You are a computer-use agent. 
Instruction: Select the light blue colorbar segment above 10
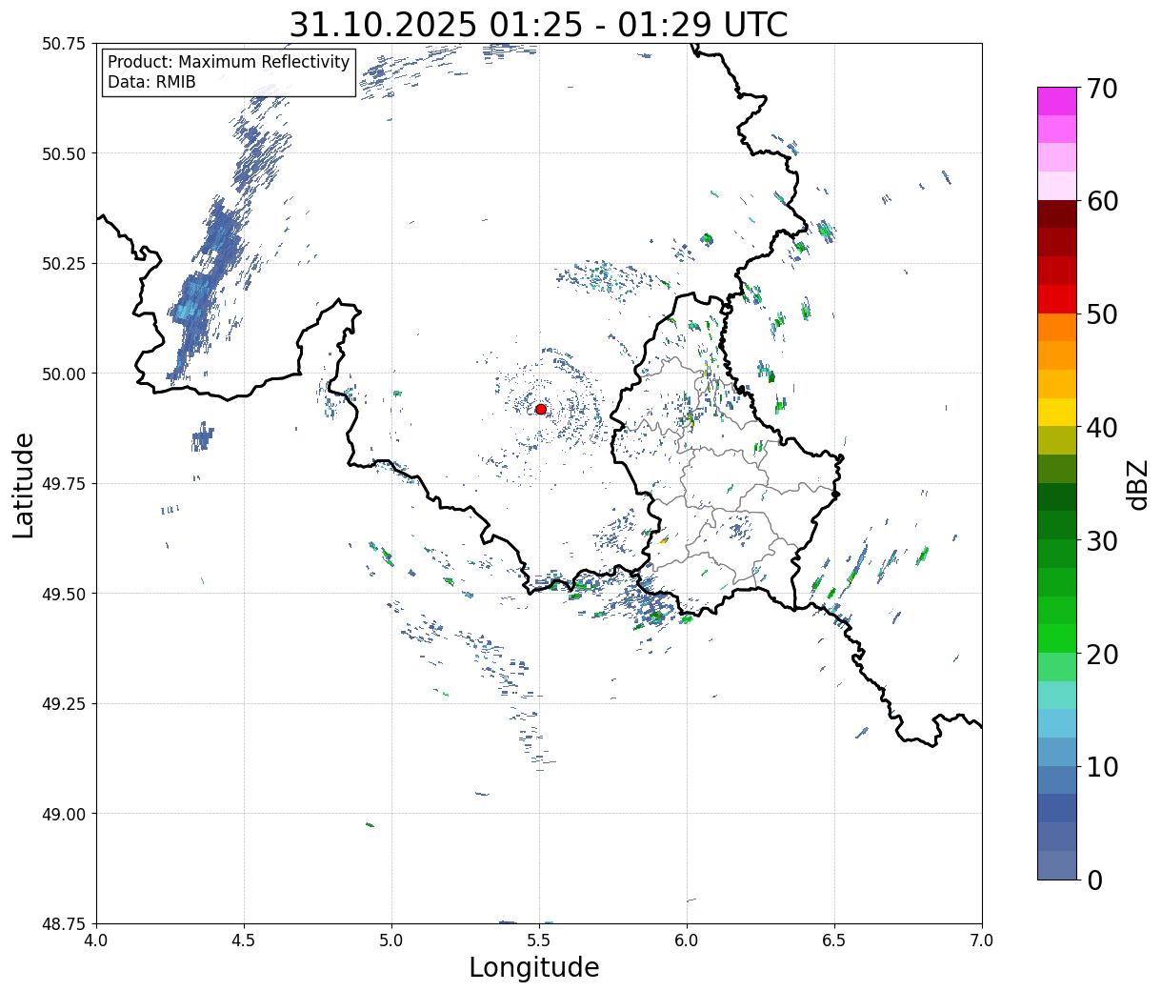click(1056, 751)
